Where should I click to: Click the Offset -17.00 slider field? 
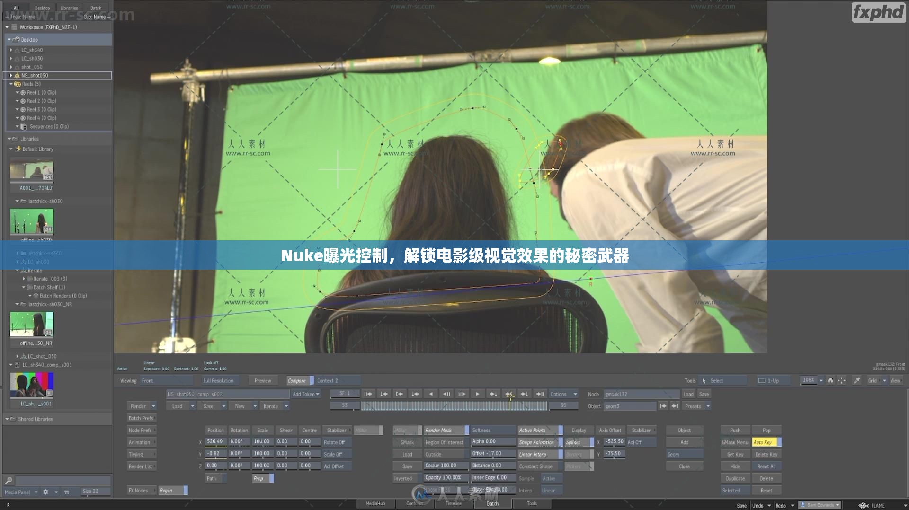coord(493,453)
